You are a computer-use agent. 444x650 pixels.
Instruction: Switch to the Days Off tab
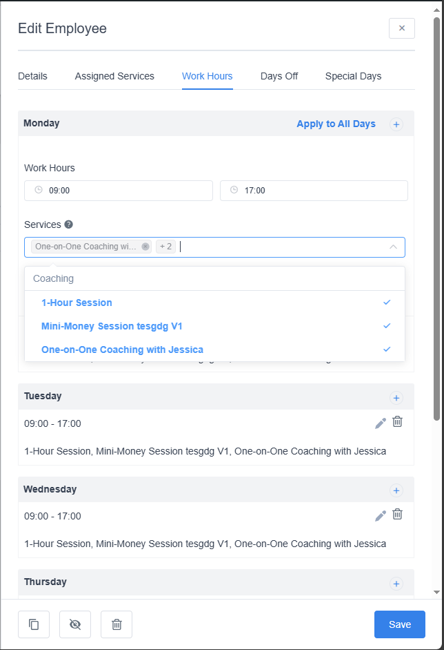[279, 76]
